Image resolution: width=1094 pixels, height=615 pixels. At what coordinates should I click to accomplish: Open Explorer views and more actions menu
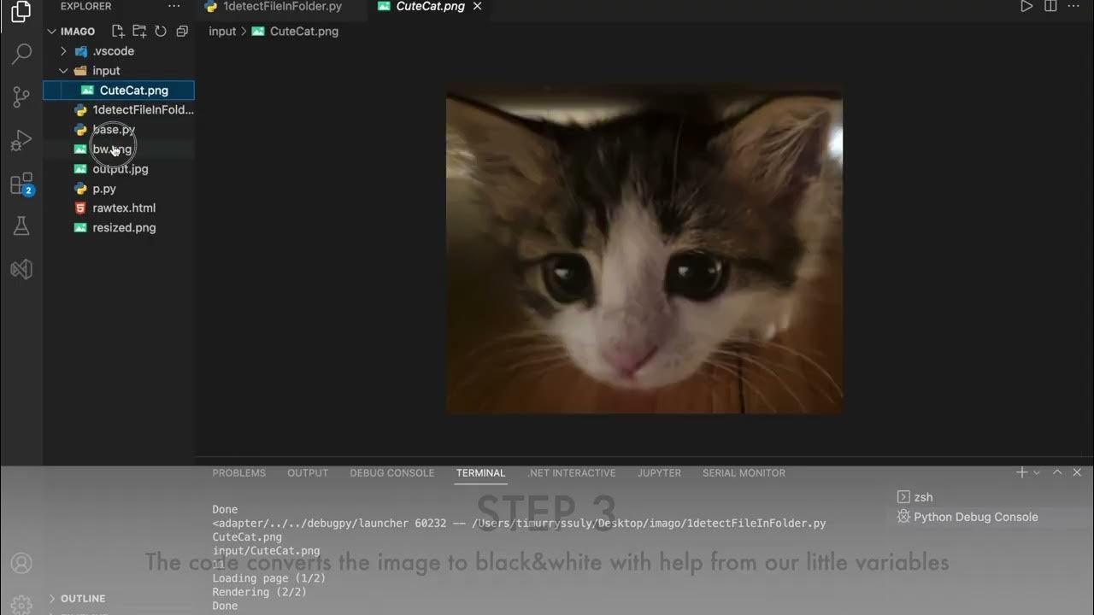174,6
